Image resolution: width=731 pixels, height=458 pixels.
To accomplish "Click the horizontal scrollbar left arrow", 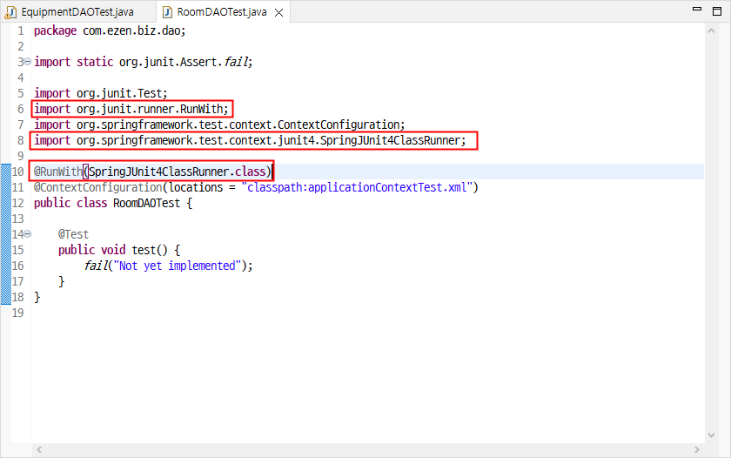I will coord(39,449).
